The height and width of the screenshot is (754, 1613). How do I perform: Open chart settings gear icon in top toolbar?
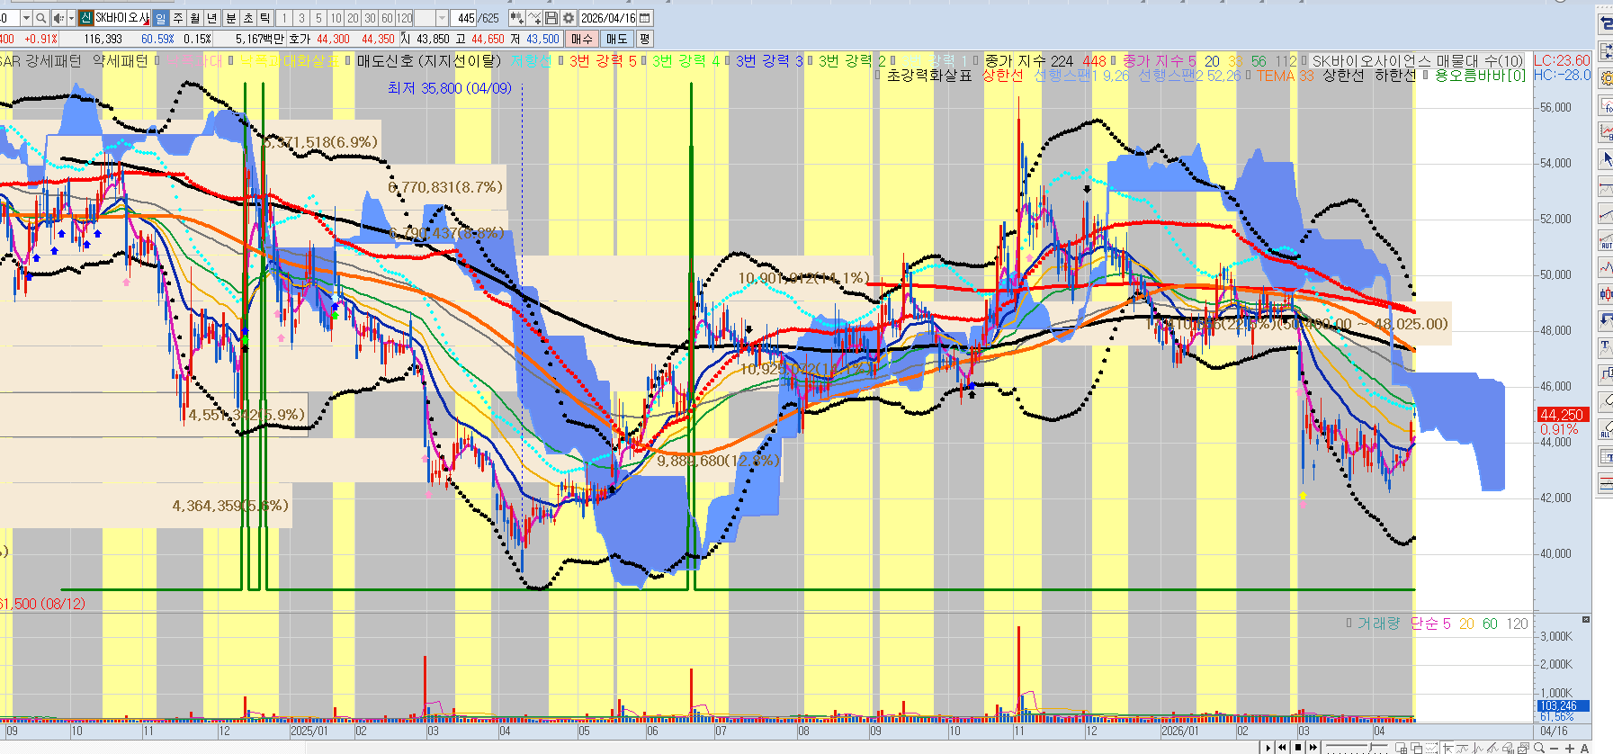pos(569,18)
